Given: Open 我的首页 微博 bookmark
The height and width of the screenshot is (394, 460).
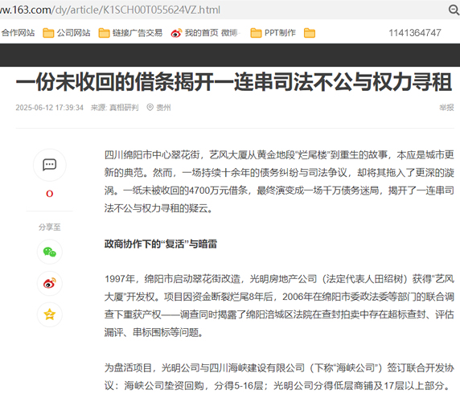Looking at the screenshot, I should pos(205,33).
